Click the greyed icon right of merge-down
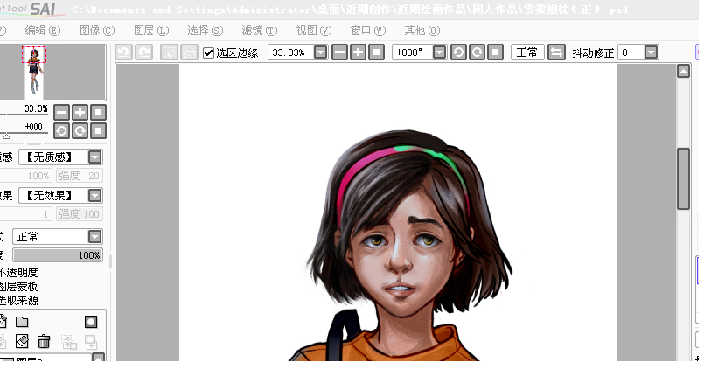The height and width of the screenshot is (390, 725). (91, 342)
